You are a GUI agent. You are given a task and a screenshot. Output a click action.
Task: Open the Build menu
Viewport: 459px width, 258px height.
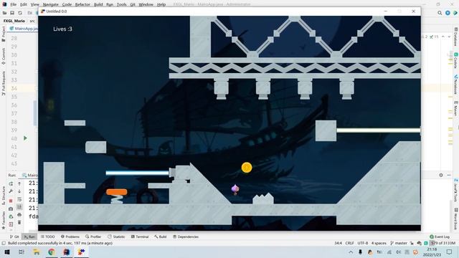click(x=98, y=4)
